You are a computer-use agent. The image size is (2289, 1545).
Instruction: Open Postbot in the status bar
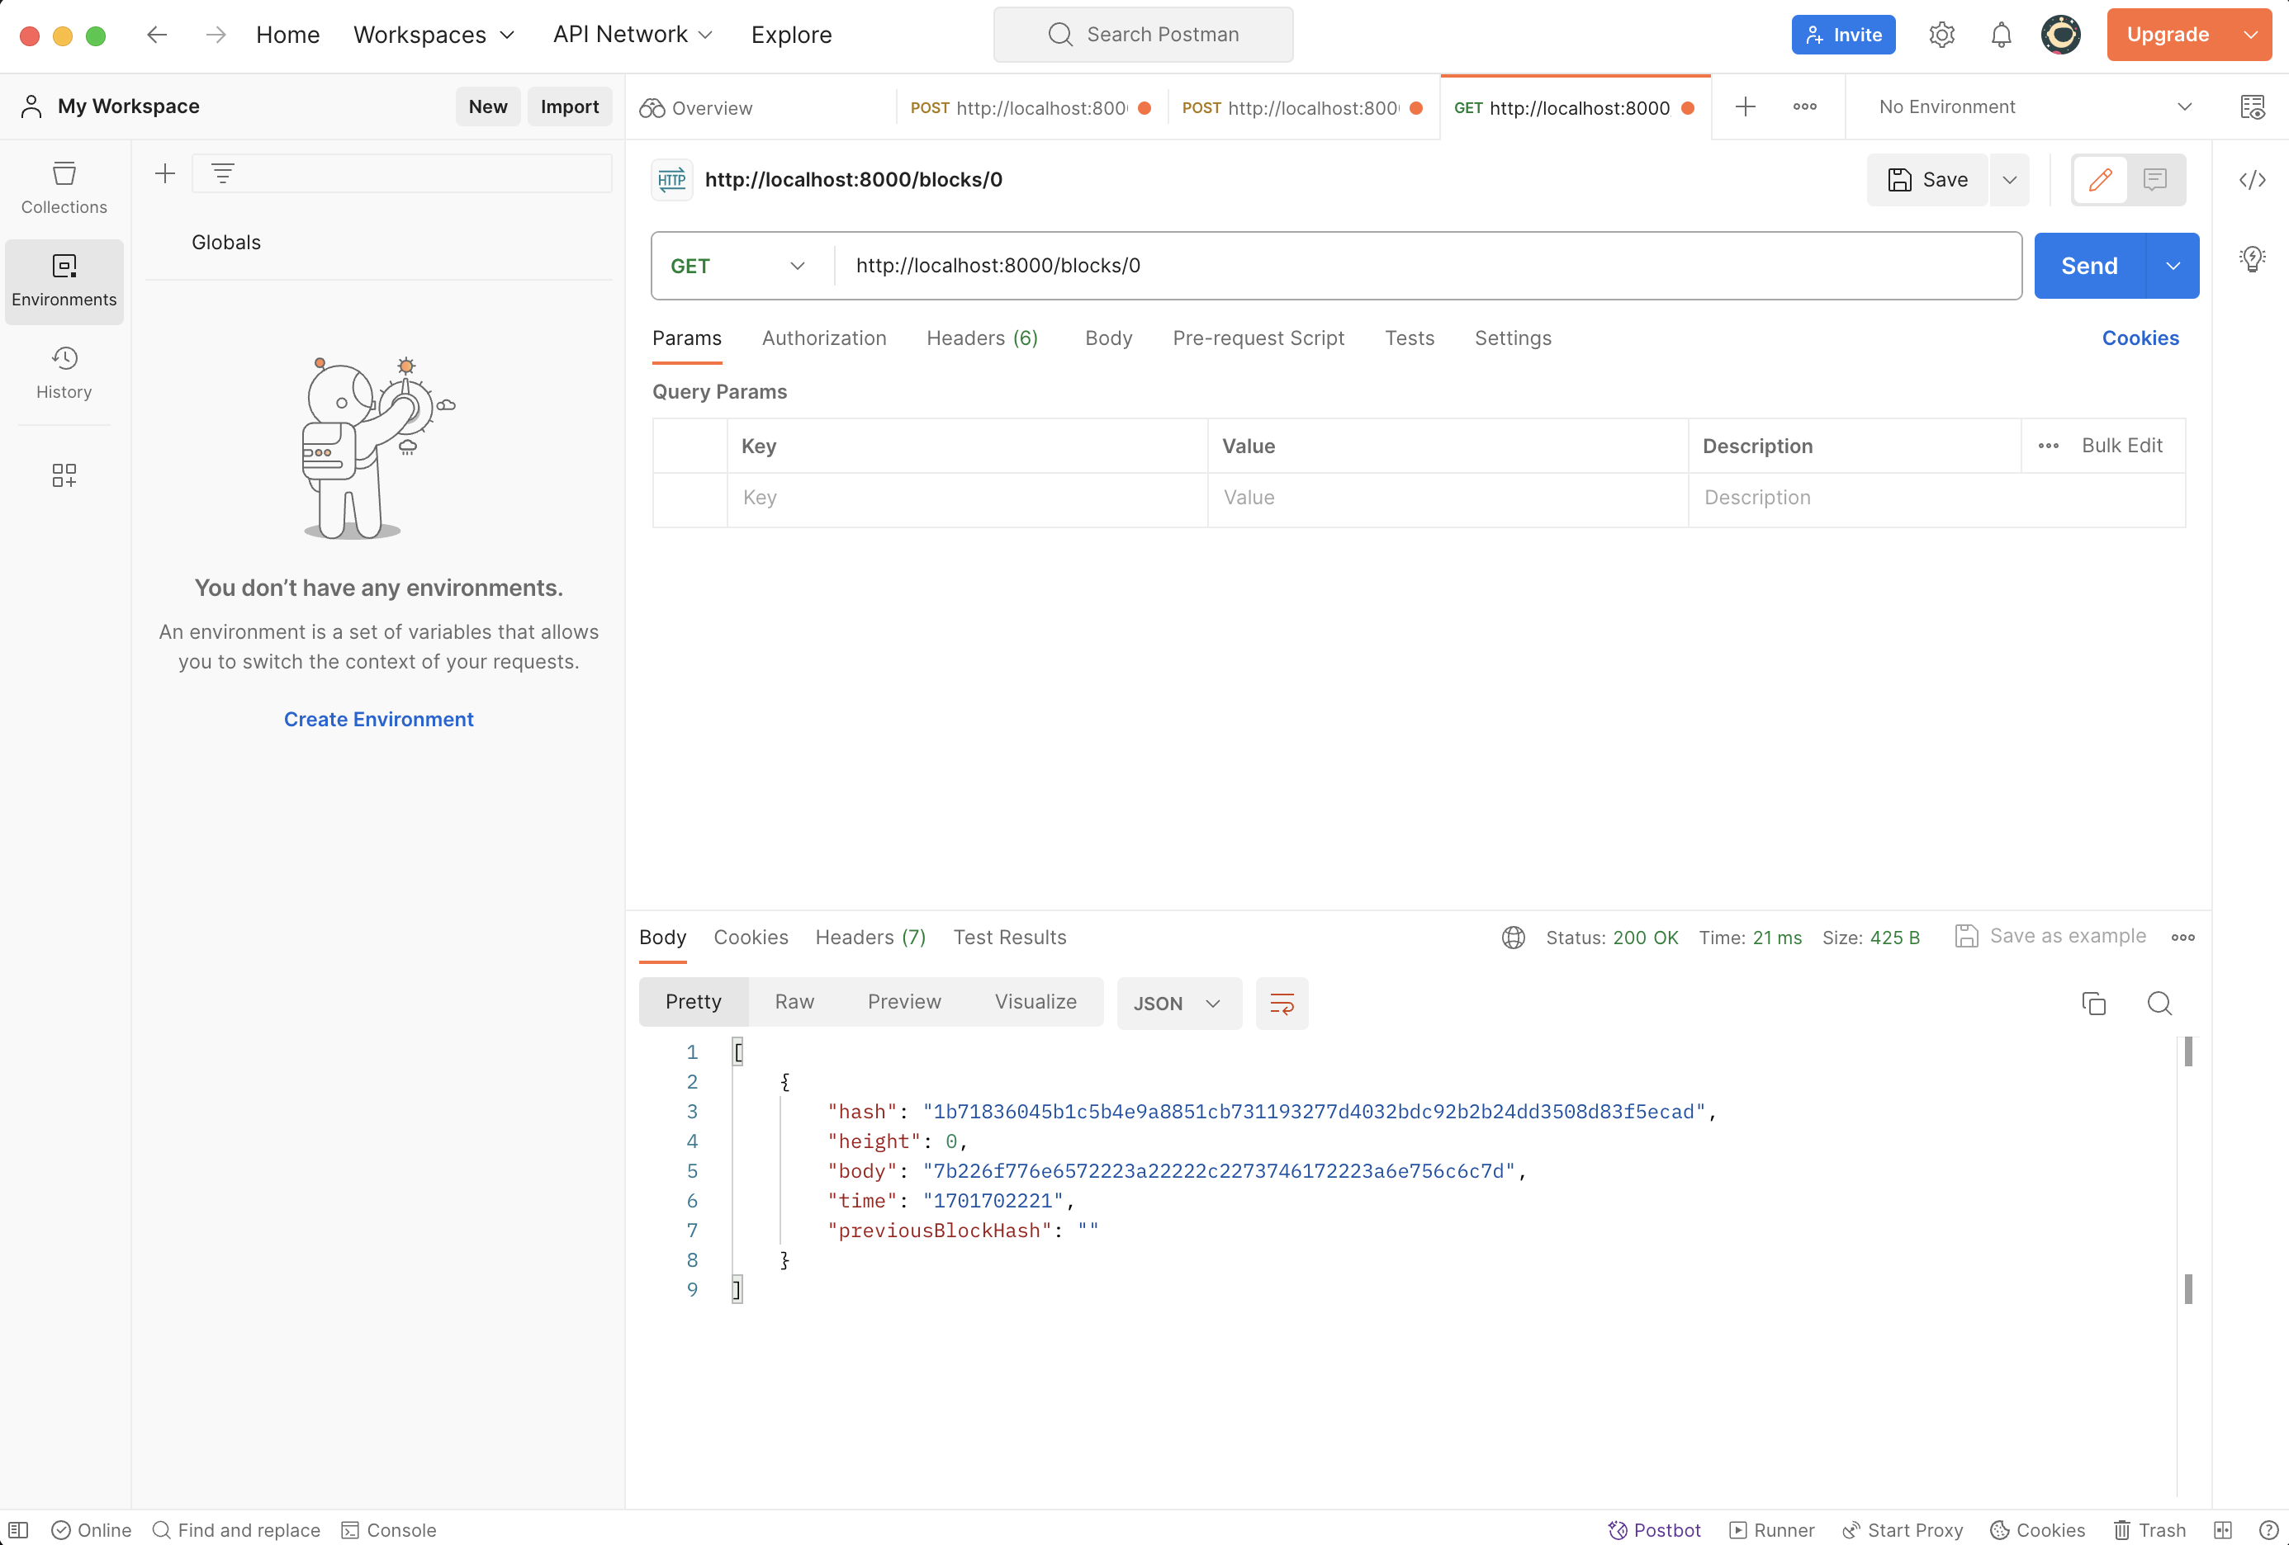coord(1655,1529)
